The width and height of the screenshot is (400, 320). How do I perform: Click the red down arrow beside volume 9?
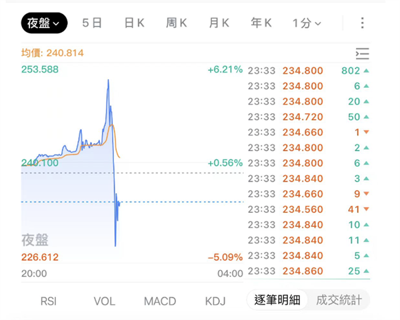pyautogui.click(x=366, y=194)
